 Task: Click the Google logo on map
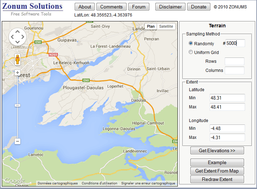[14, 181]
